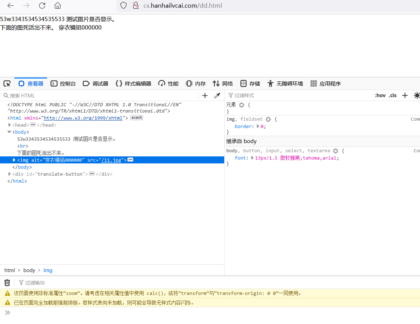Open the 存储 storage tab
The image size is (420, 324).
coord(250,83)
